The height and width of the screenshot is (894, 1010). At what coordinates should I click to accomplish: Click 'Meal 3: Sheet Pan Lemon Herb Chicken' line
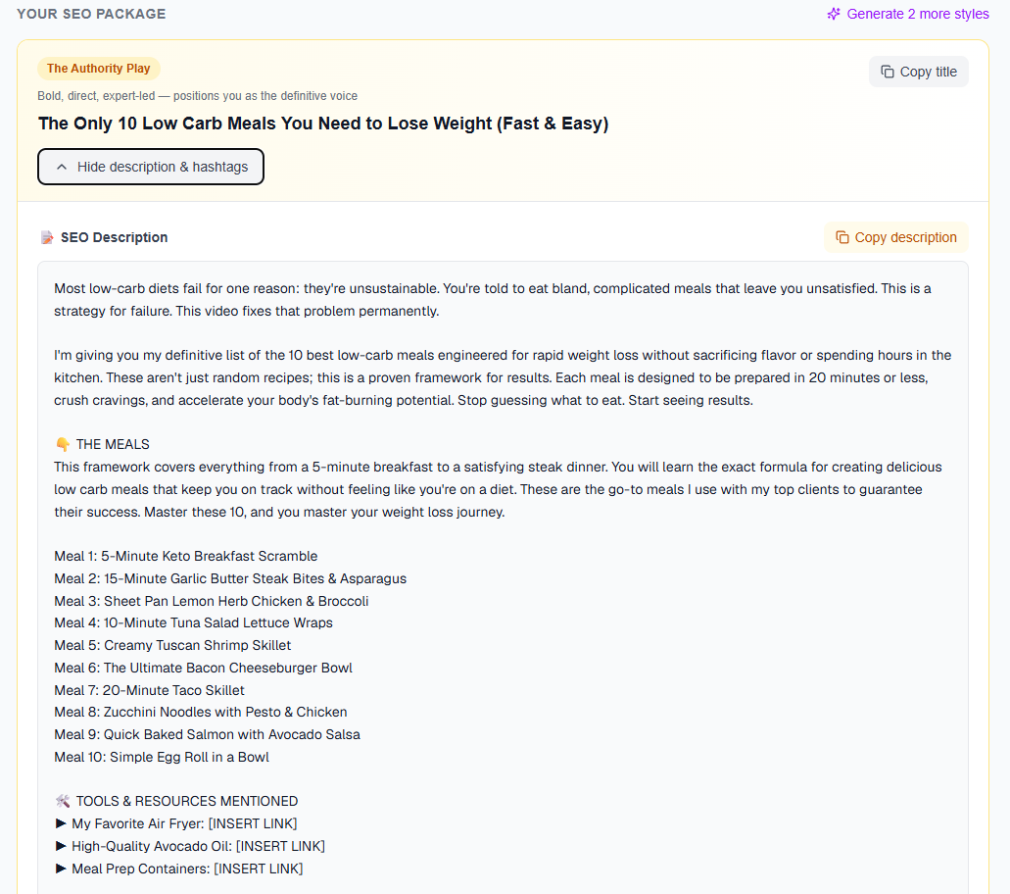coord(212,601)
